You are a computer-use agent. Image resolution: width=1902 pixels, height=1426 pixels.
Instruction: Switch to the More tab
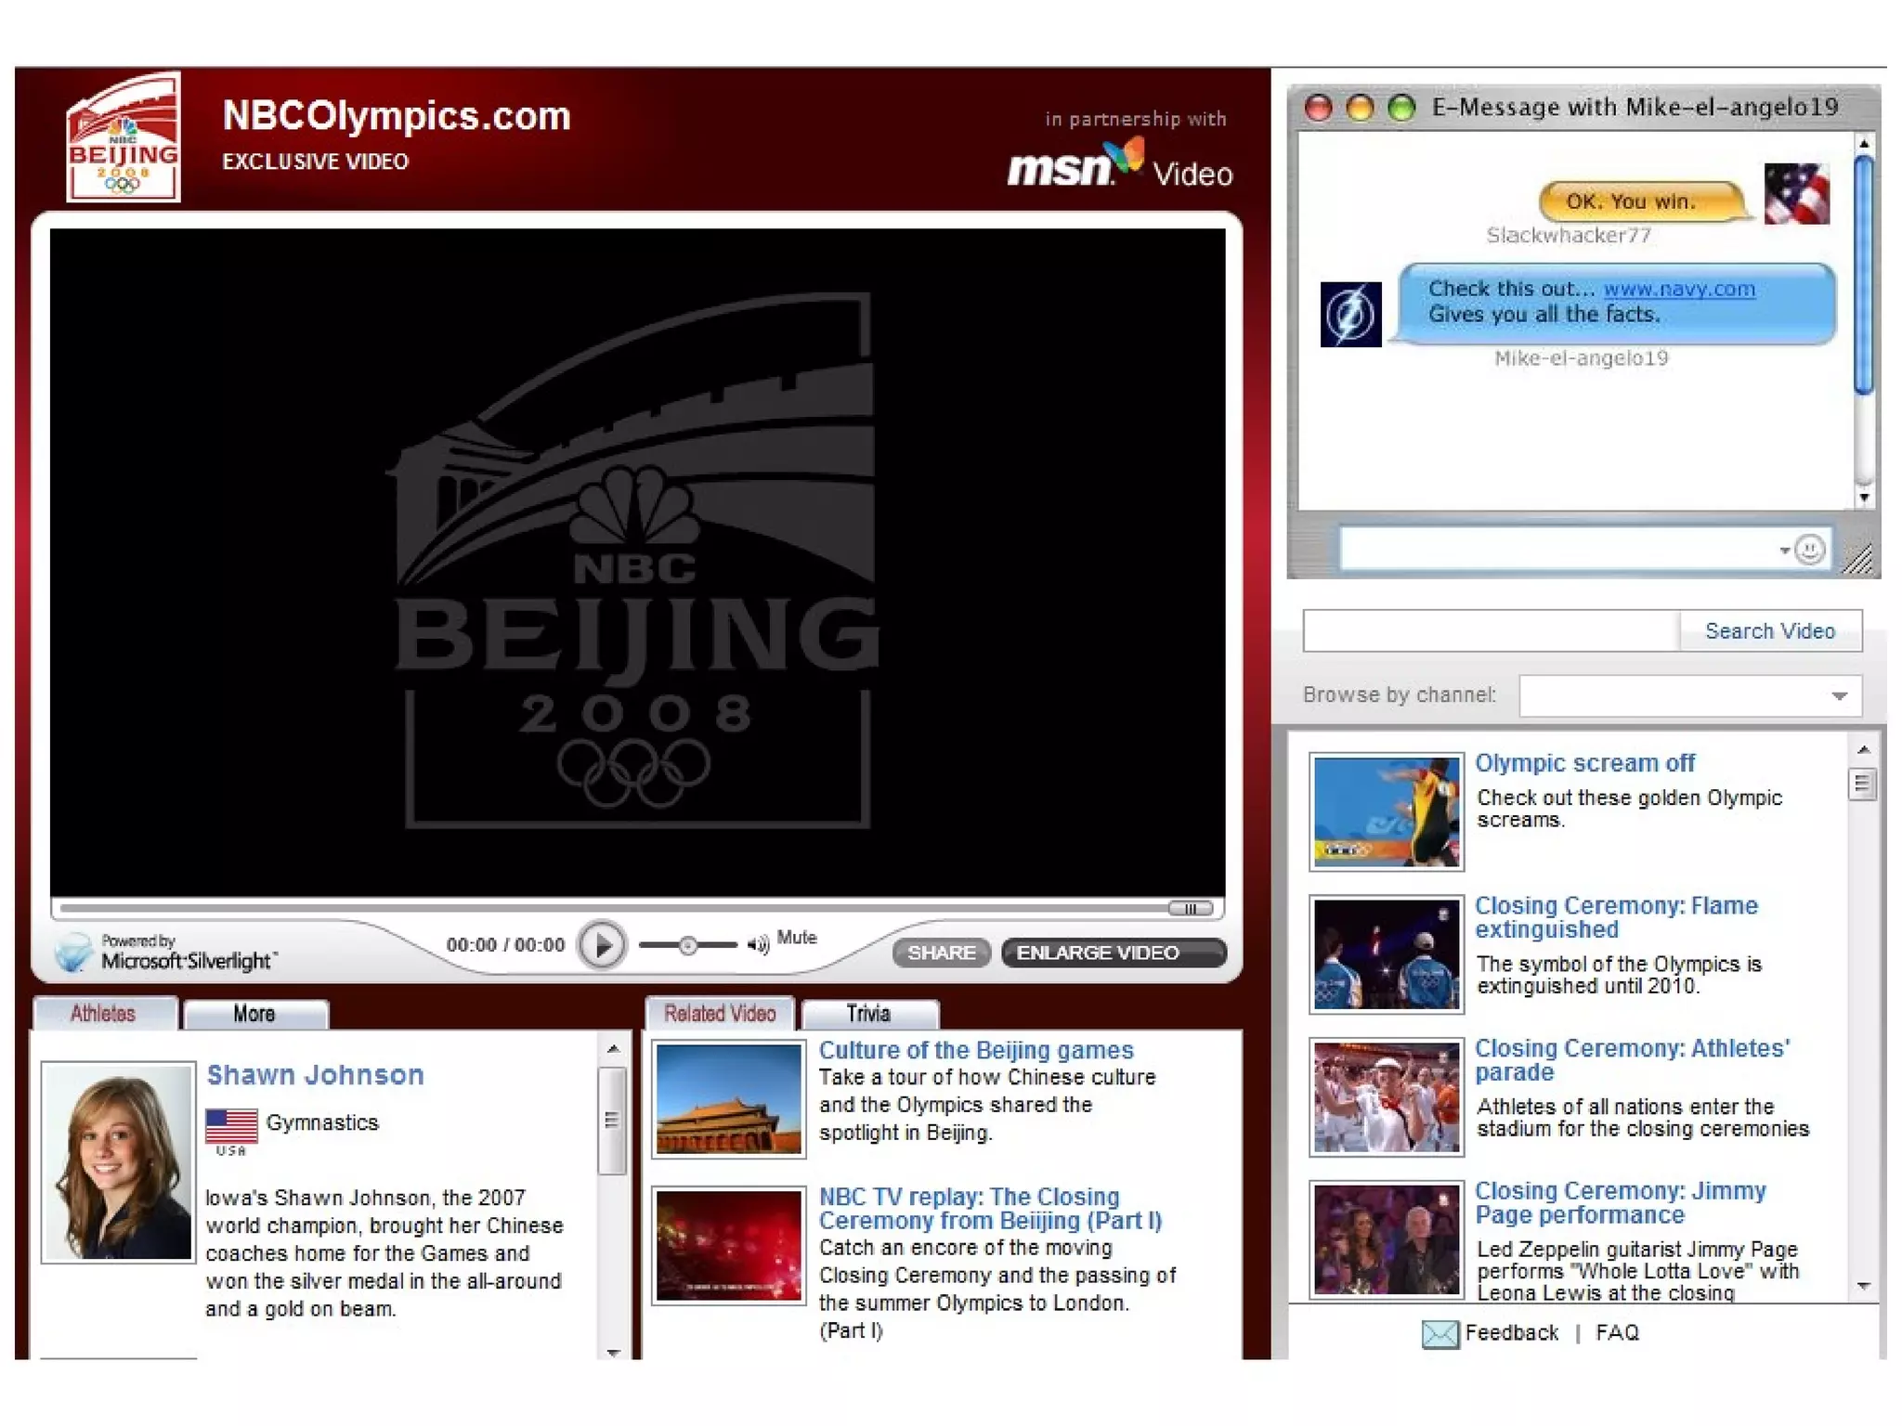click(x=254, y=1014)
